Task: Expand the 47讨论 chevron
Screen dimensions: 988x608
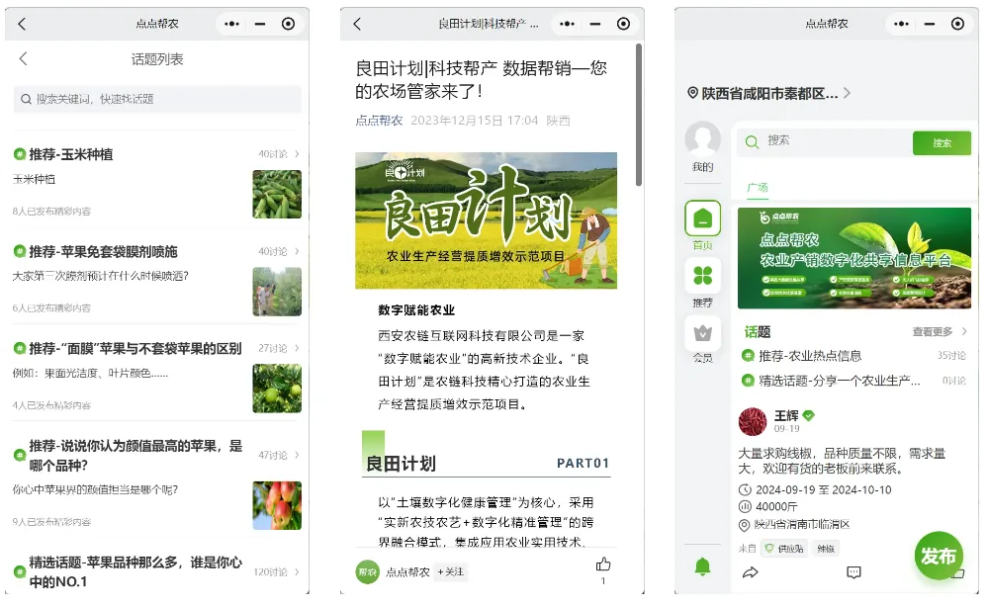Action: pos(297,455)
